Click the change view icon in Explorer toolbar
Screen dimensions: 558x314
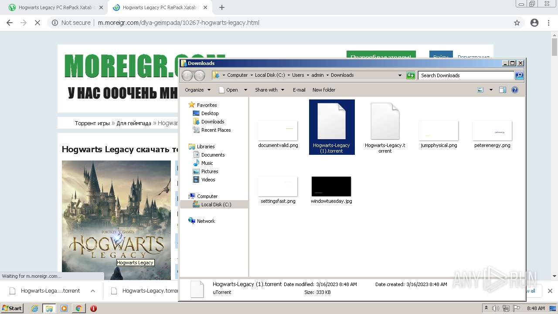point(480,90)
